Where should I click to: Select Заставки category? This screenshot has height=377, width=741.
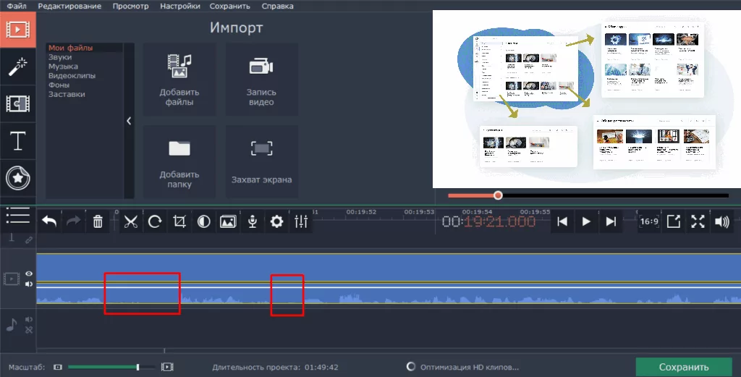[x=67, y=94]
